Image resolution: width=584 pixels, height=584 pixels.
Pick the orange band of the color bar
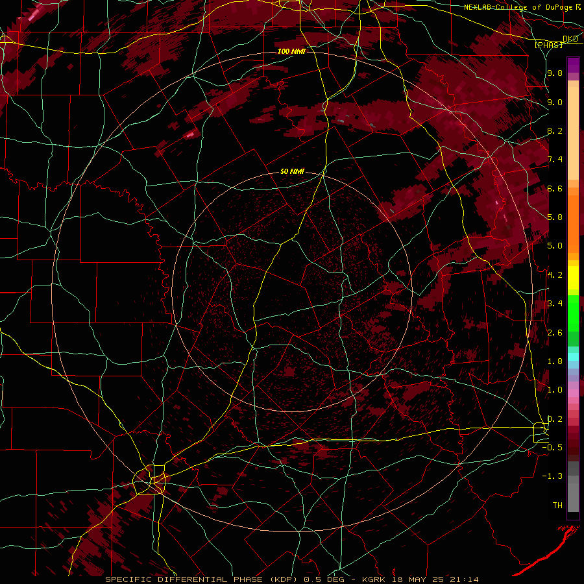[x=573, y=223]
